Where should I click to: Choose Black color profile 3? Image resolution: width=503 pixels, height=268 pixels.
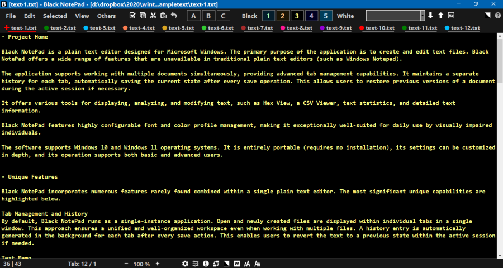[x=297, y=16]
